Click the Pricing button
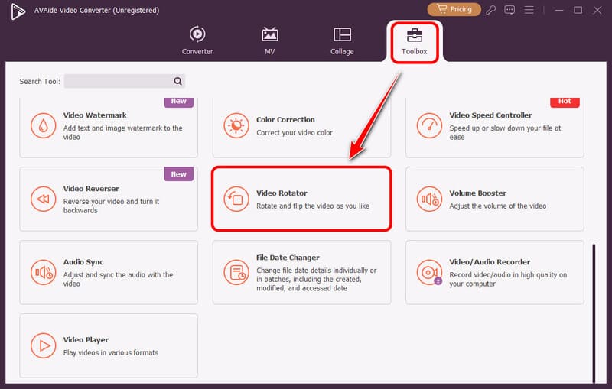 454,9
